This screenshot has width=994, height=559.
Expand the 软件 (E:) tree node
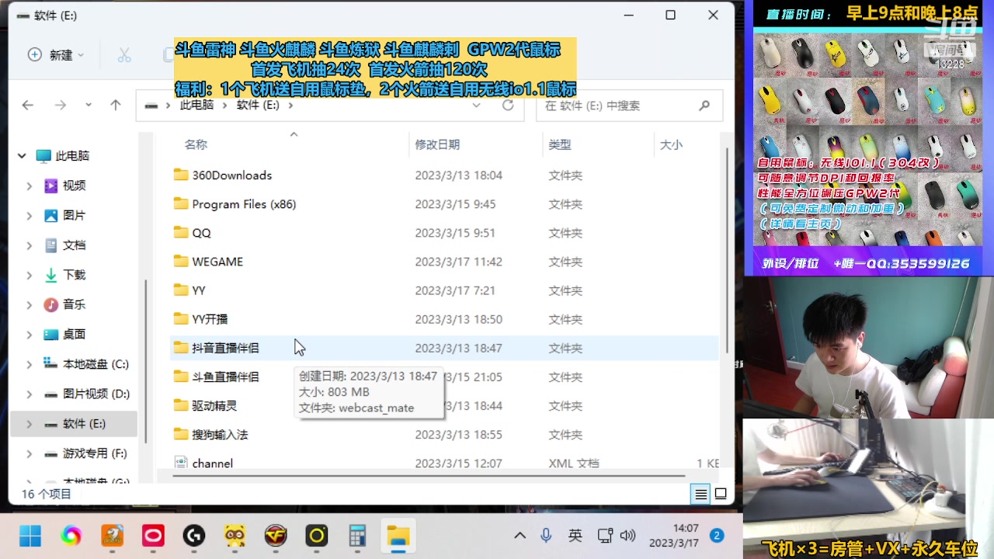pos(30,424)
